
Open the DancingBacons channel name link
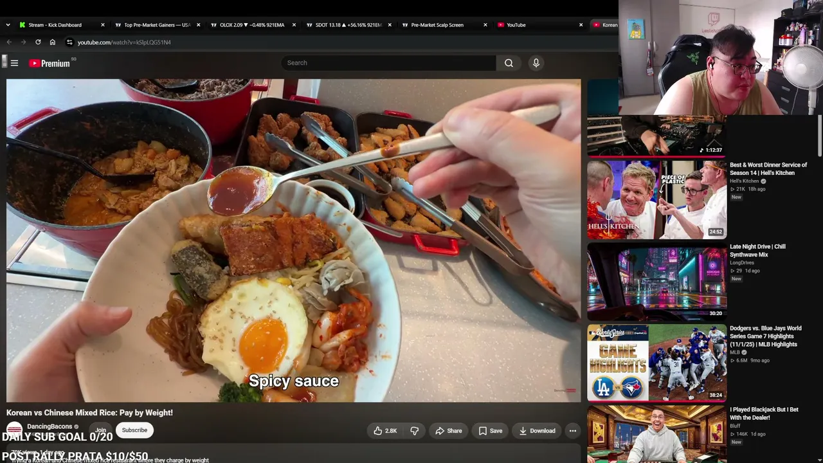50,426
